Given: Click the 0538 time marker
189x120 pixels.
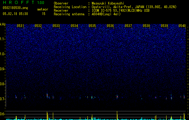Looking at the screenshot, I should pos(146,26).
